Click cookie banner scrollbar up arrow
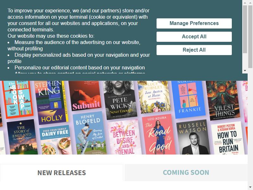The height and width of the screenshot is (190, 253). (245, 3)
